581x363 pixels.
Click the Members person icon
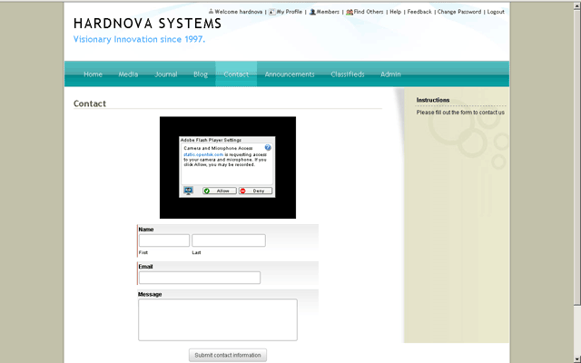[312, 12]
